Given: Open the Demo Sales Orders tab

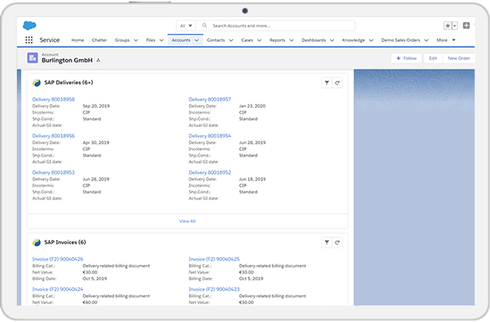Looking at the screenshot, I should (x=401, y=40).
